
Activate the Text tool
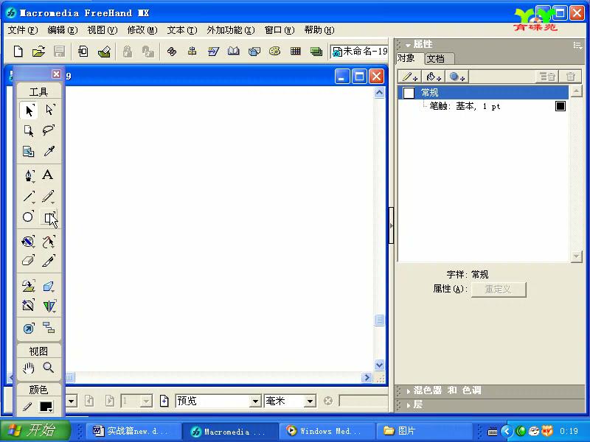48,175
